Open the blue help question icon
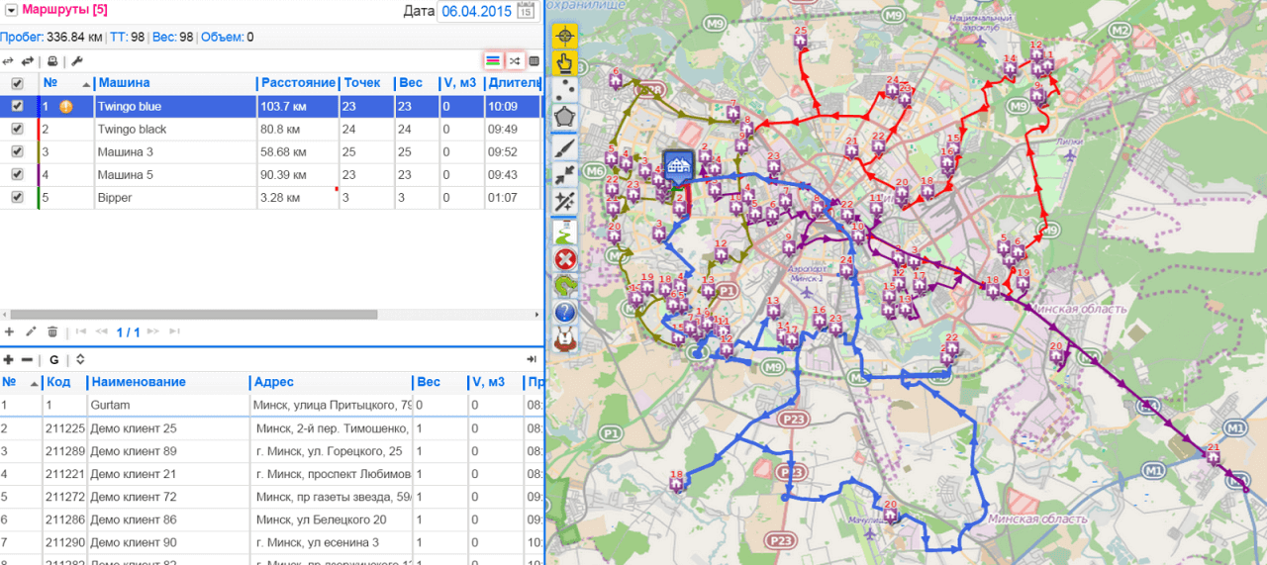 [x=565, y=313]
